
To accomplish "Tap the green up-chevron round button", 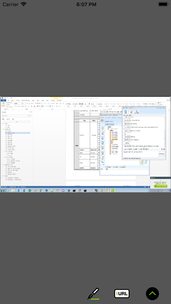I will [x=152, y=293].
